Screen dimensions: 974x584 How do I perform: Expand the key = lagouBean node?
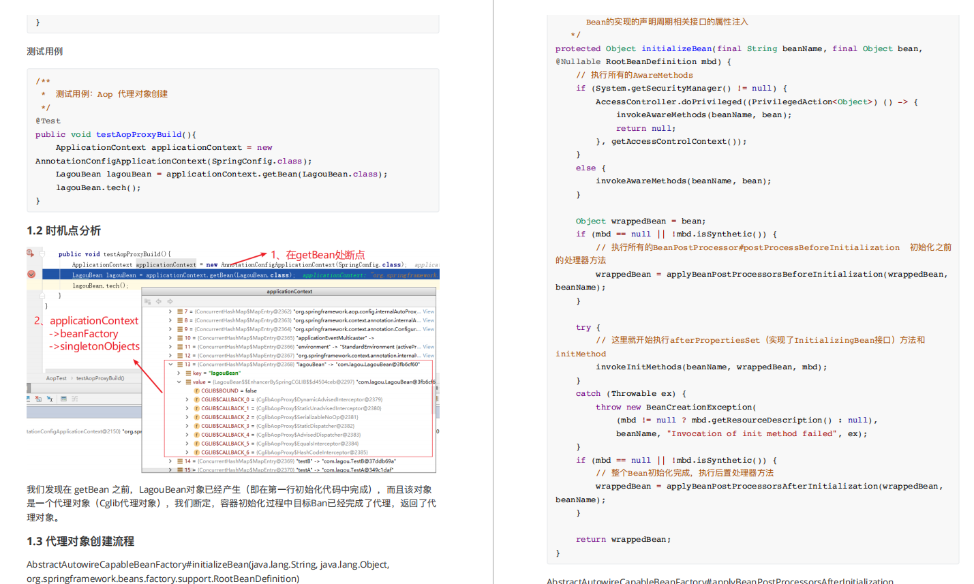179,373
